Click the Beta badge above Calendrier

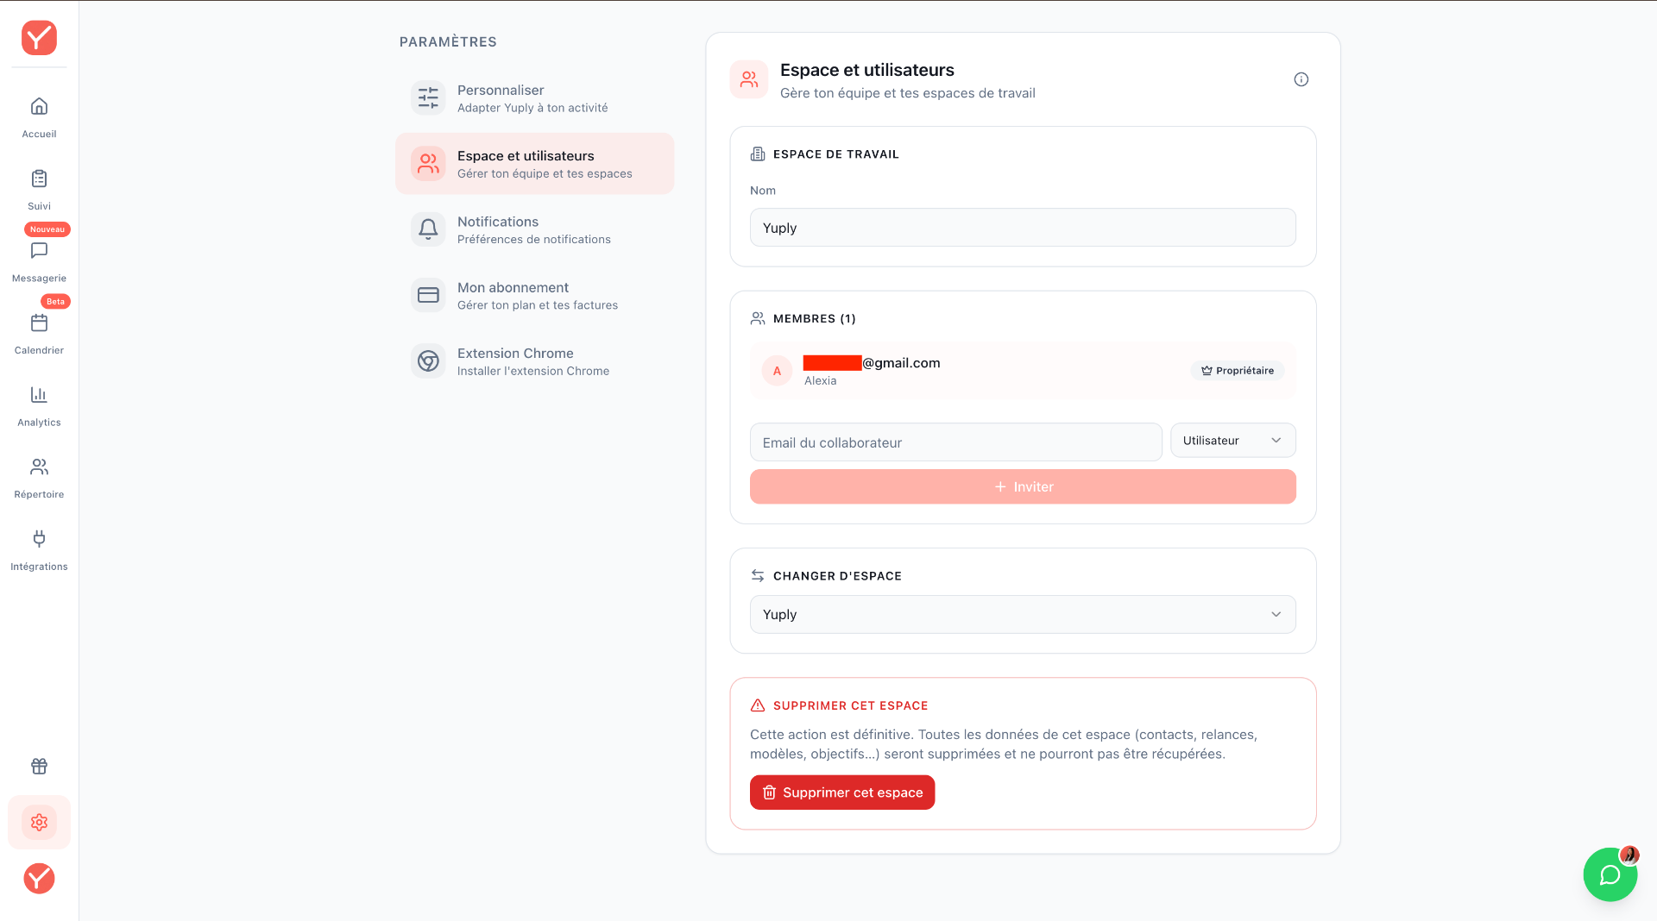(x=56, y=302)
